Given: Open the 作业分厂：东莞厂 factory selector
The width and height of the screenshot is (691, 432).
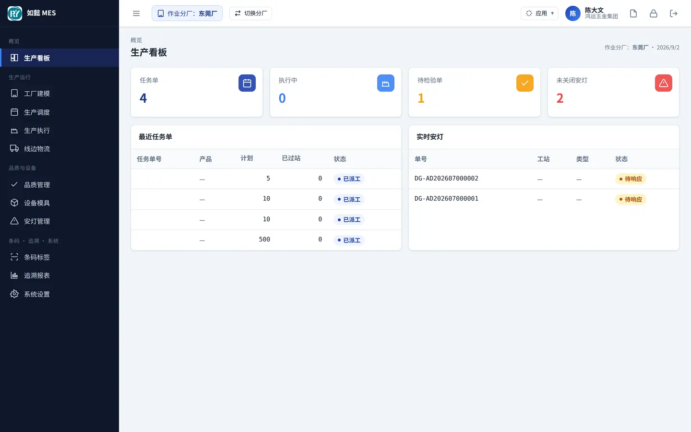Looking at the screenshot, I should click(187, 13).
